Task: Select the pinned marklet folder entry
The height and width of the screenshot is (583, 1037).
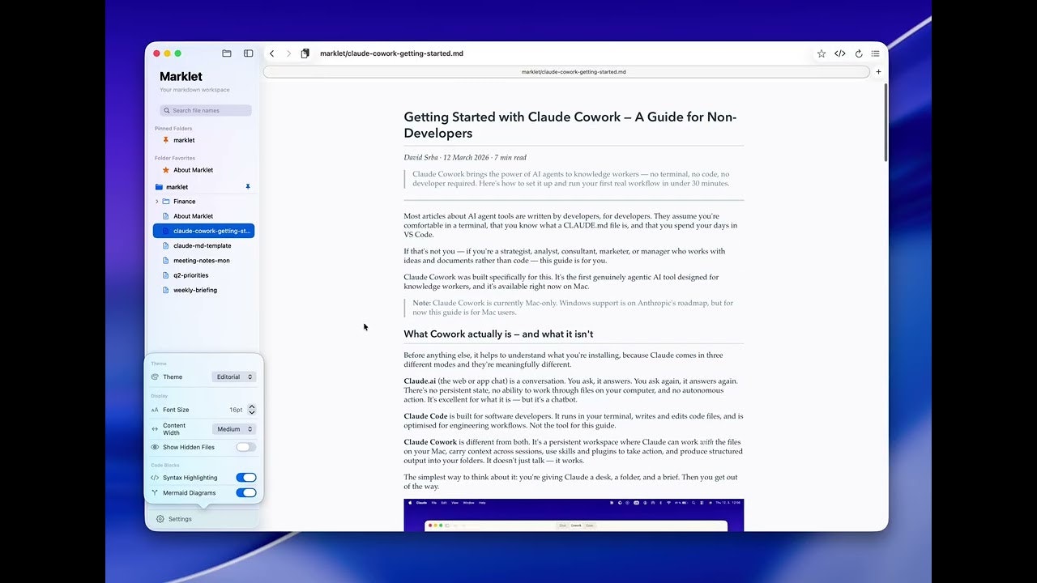Action: [x=203, y=140]
